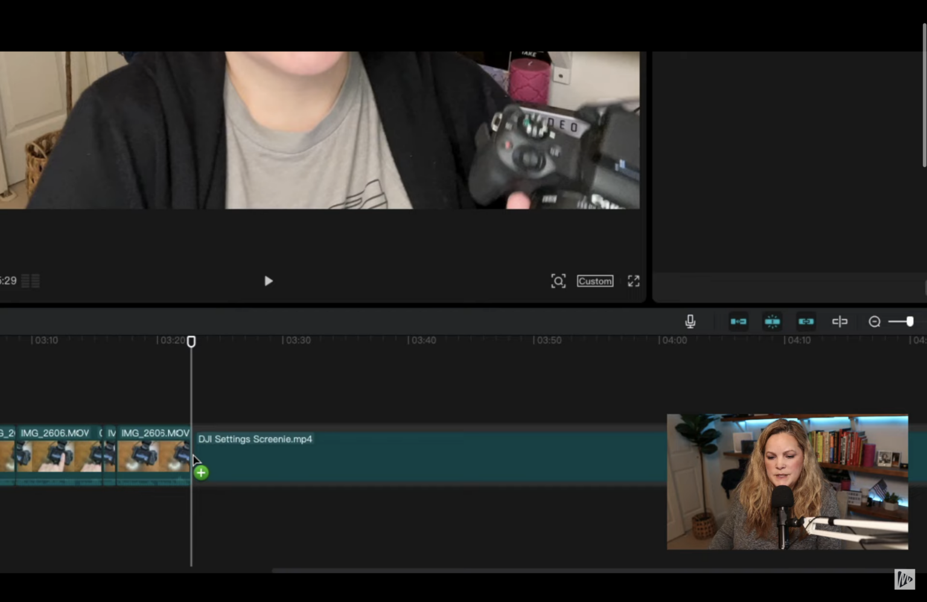Click the playhead marker at 03:20

point(191,341)
